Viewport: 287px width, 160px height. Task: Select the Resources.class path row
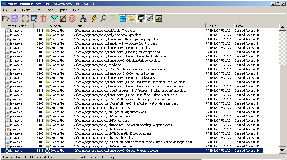point(132,146)
